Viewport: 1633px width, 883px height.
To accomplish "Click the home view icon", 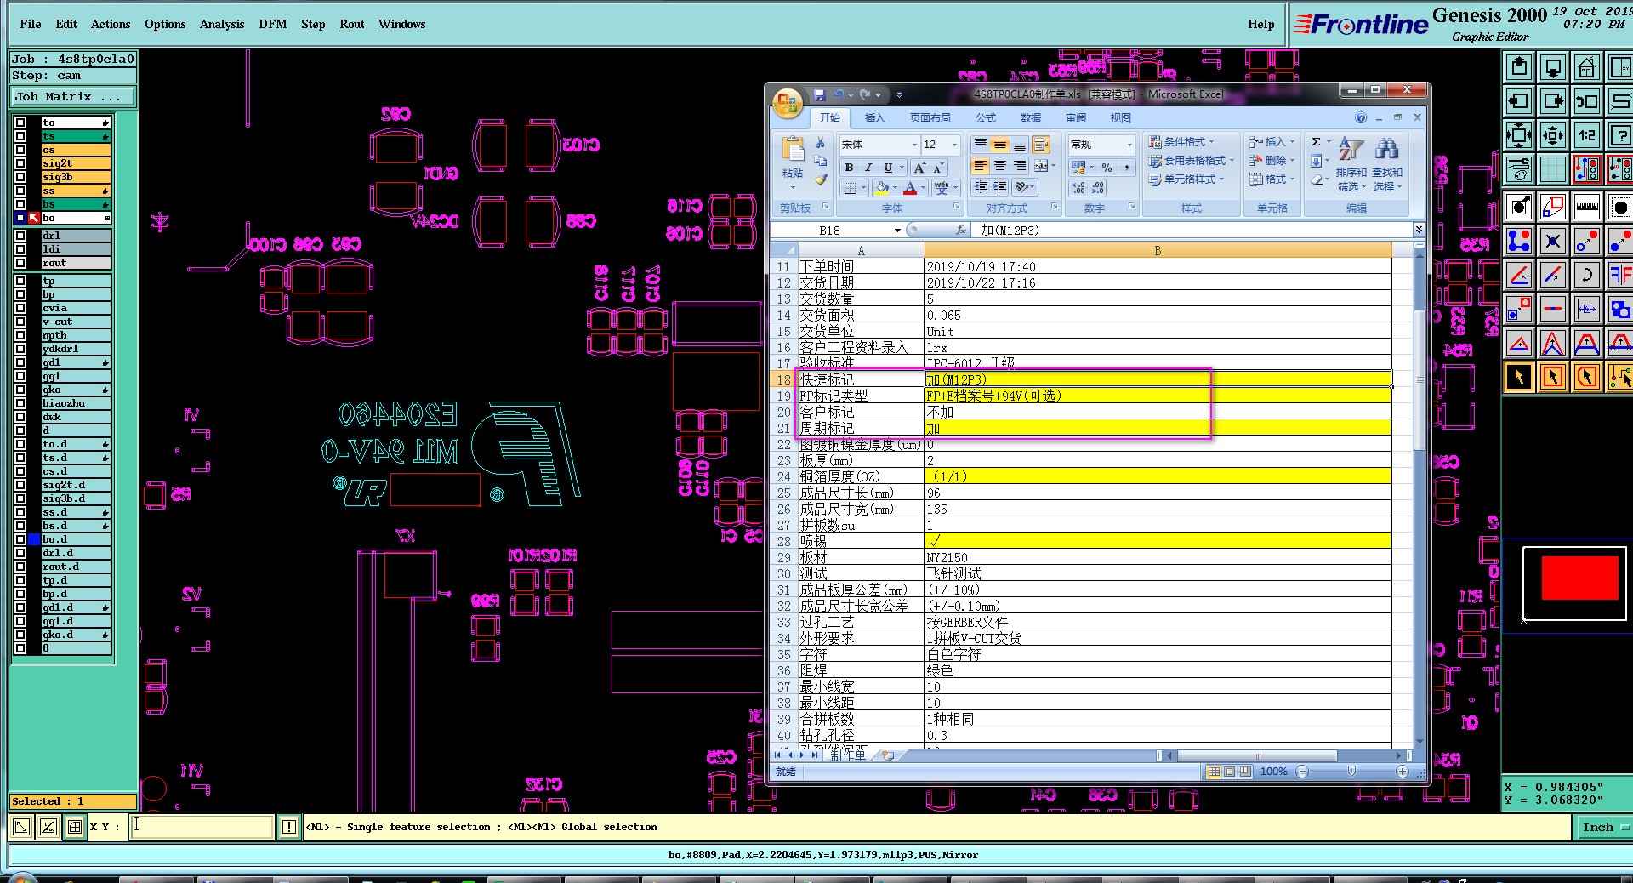I will pos(1586,67).
